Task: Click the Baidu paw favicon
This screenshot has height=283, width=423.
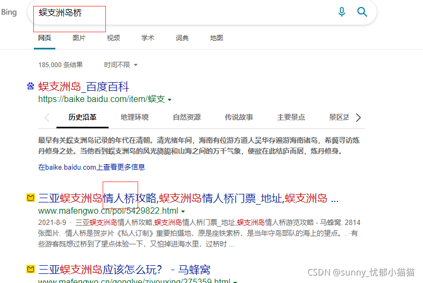Action: pyautogui.click(x=31, y=86)
